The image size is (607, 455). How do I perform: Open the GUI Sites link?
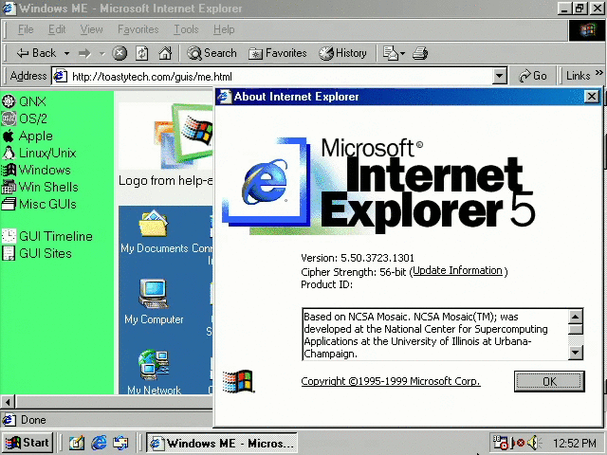pos(46,253)
